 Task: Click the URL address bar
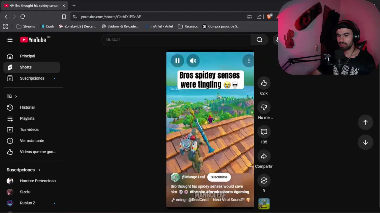(x=160, y=17)
